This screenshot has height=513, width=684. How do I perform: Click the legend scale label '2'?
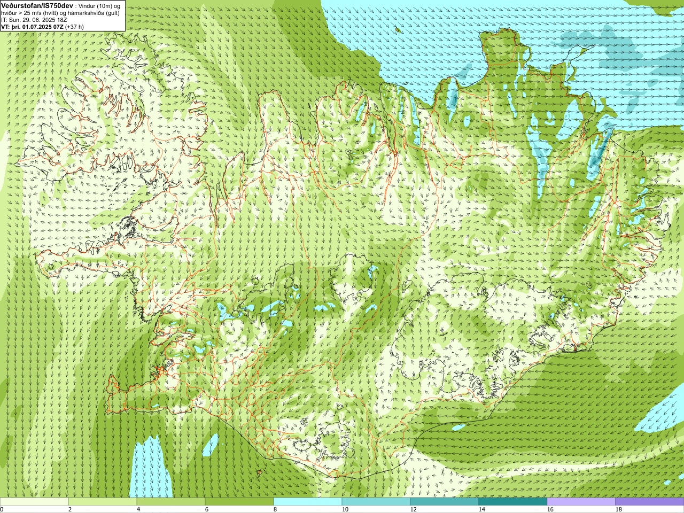click(70, 509)
